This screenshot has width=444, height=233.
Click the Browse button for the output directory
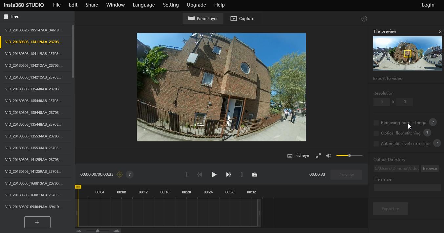pos(430,168)
